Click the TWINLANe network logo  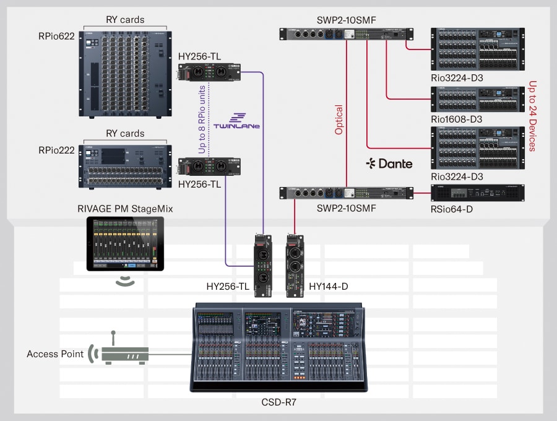point(237,121)
